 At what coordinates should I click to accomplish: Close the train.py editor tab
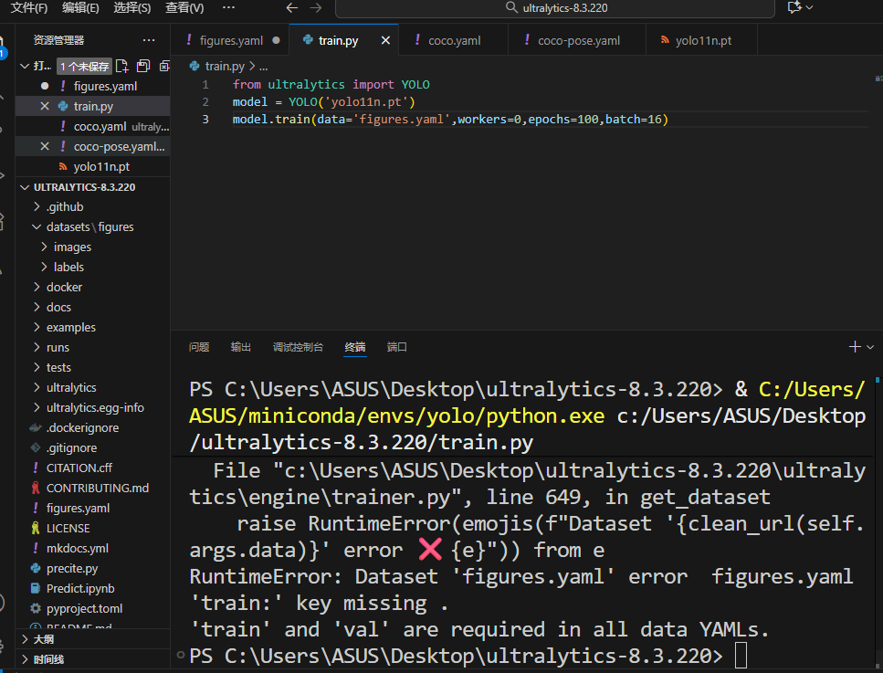click(x=385, y=40)
